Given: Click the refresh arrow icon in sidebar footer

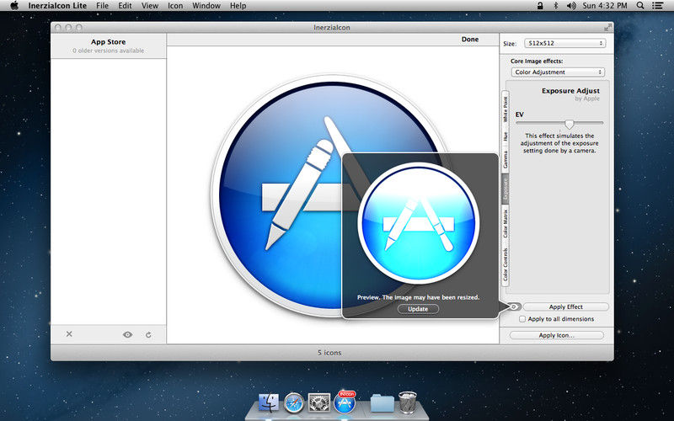Looking at the screenshot, I should point(148,334).
